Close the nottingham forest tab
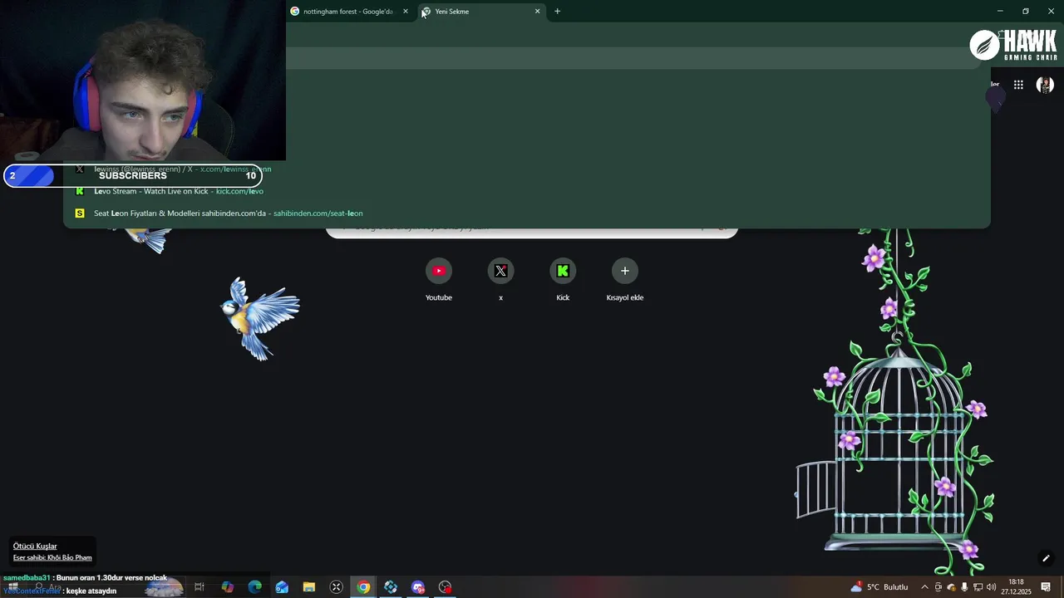 click(x=406, y=12)
